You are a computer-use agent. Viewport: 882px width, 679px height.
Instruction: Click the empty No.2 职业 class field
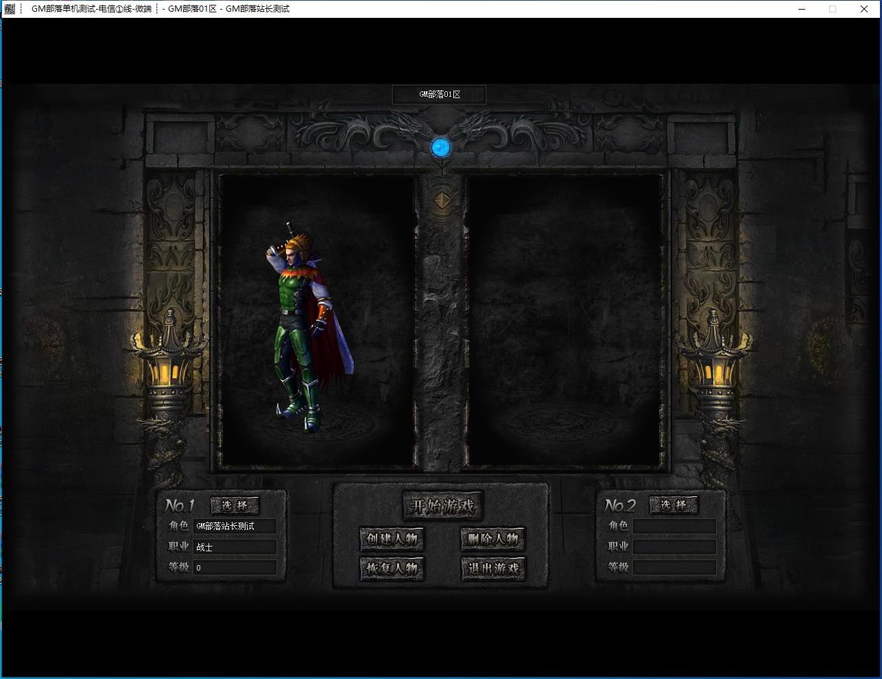click(674, 546)
